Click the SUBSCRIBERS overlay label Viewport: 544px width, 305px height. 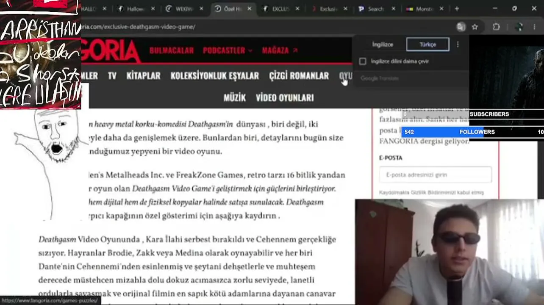[489, 114]
